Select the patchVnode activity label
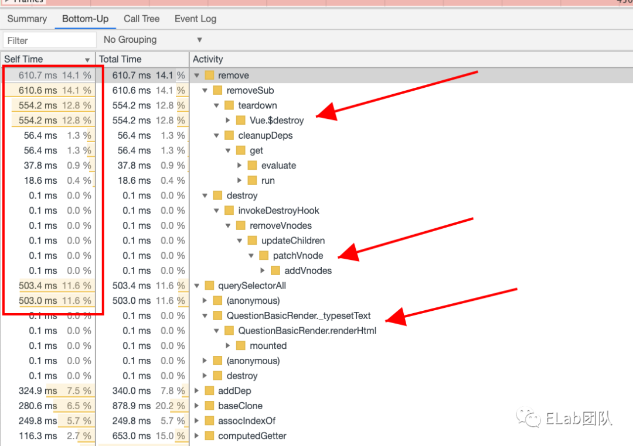The height and width of the screenshot is (446, 633). pos(298,256)
